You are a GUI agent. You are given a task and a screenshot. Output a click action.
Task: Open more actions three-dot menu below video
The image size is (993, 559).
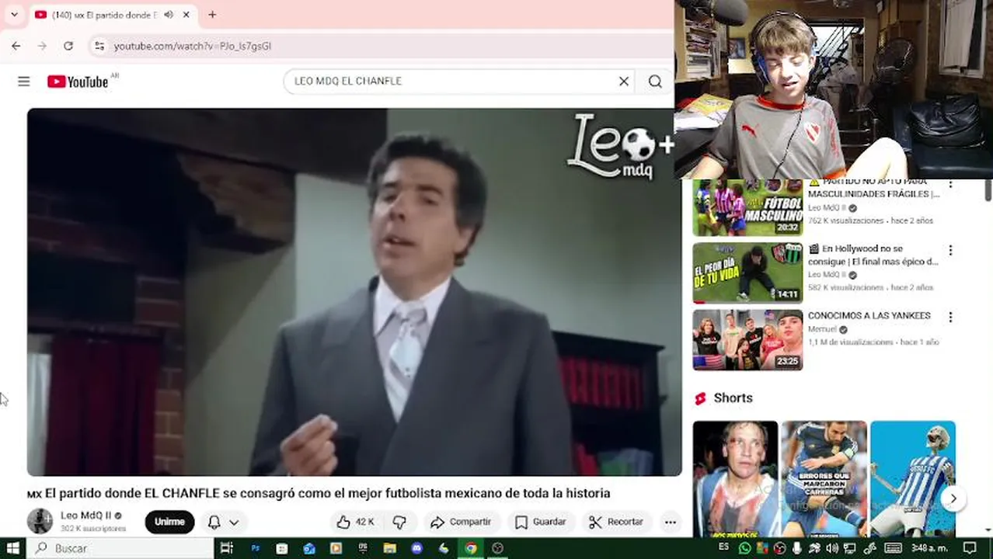tap(670, 522)
